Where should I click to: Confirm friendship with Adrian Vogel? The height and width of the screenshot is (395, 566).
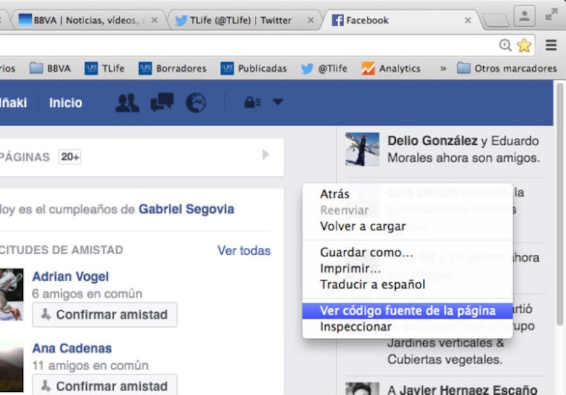pyautogui.click(x=105, y=315)
